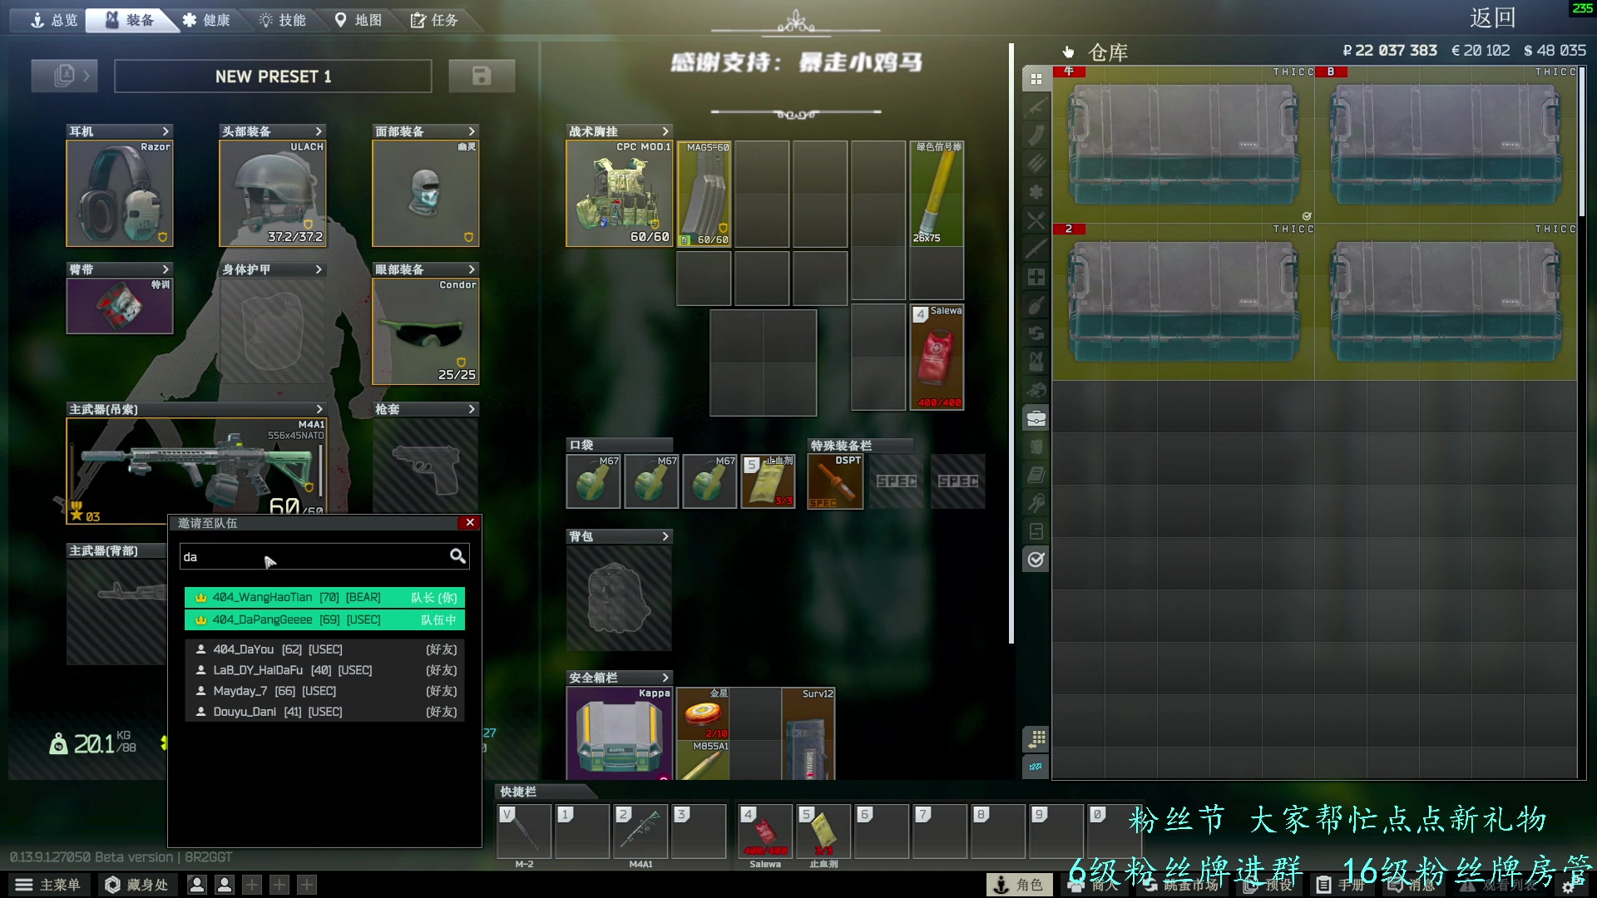This screenshot has height=898, width=1597.
Task: Click the 返回 back button
Action: point(1492,18)
